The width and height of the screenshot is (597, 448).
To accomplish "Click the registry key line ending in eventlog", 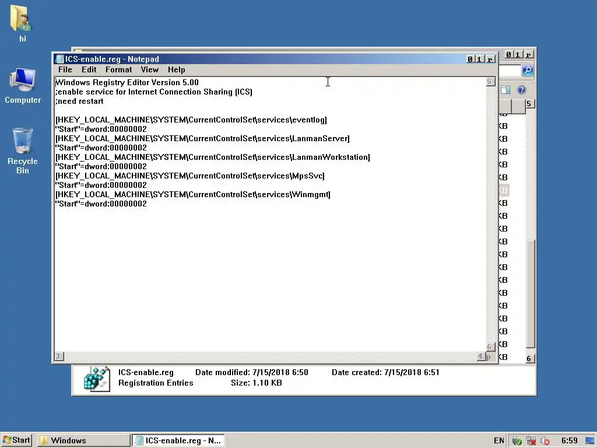I will 191,120.
